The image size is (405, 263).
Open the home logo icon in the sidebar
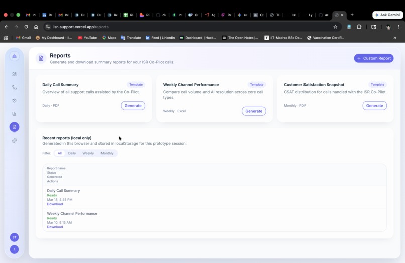(14, 56)
